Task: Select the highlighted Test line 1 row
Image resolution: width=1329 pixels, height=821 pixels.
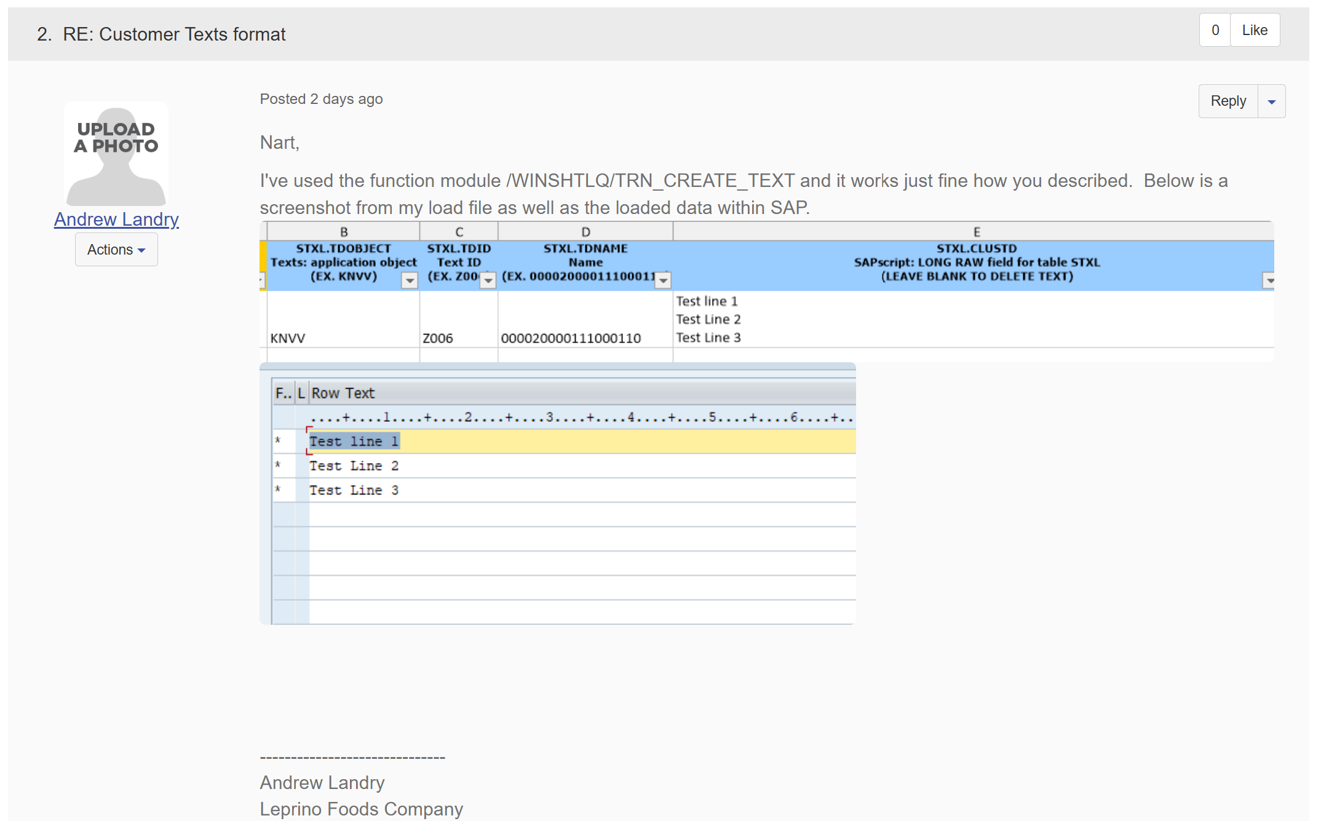Action: point(354,441)
